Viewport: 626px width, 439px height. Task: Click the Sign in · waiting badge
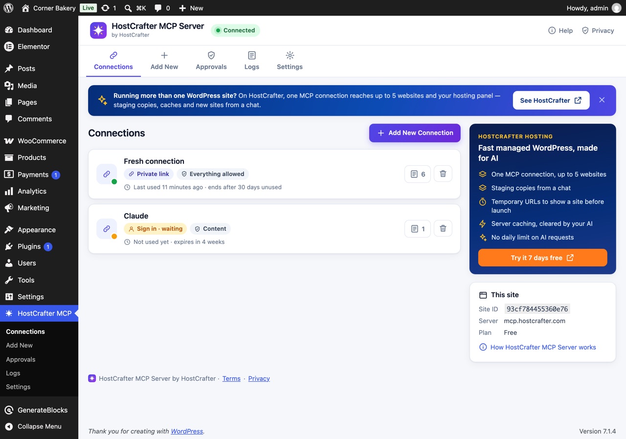(156, 229)
